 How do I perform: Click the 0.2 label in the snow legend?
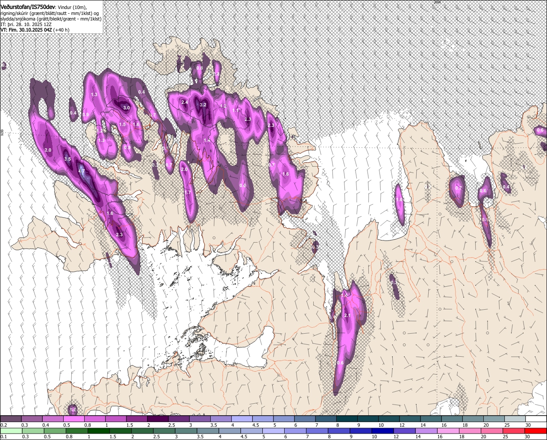[x=3, y=425]
